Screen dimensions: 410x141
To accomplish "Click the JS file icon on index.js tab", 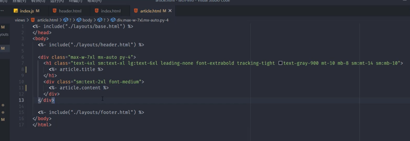I will click(x=16, y=11).
